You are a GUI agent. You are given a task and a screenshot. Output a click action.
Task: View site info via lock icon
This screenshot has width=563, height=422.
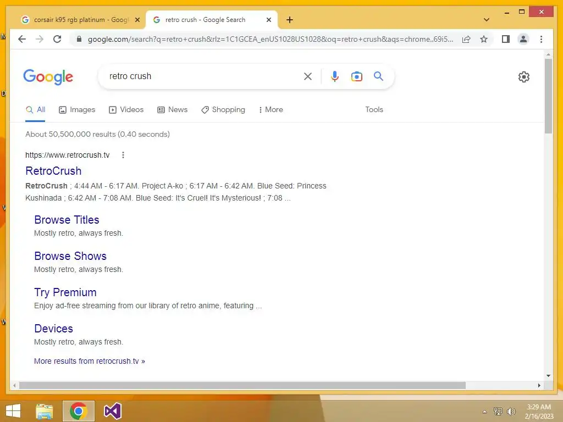tap(79, 39)
